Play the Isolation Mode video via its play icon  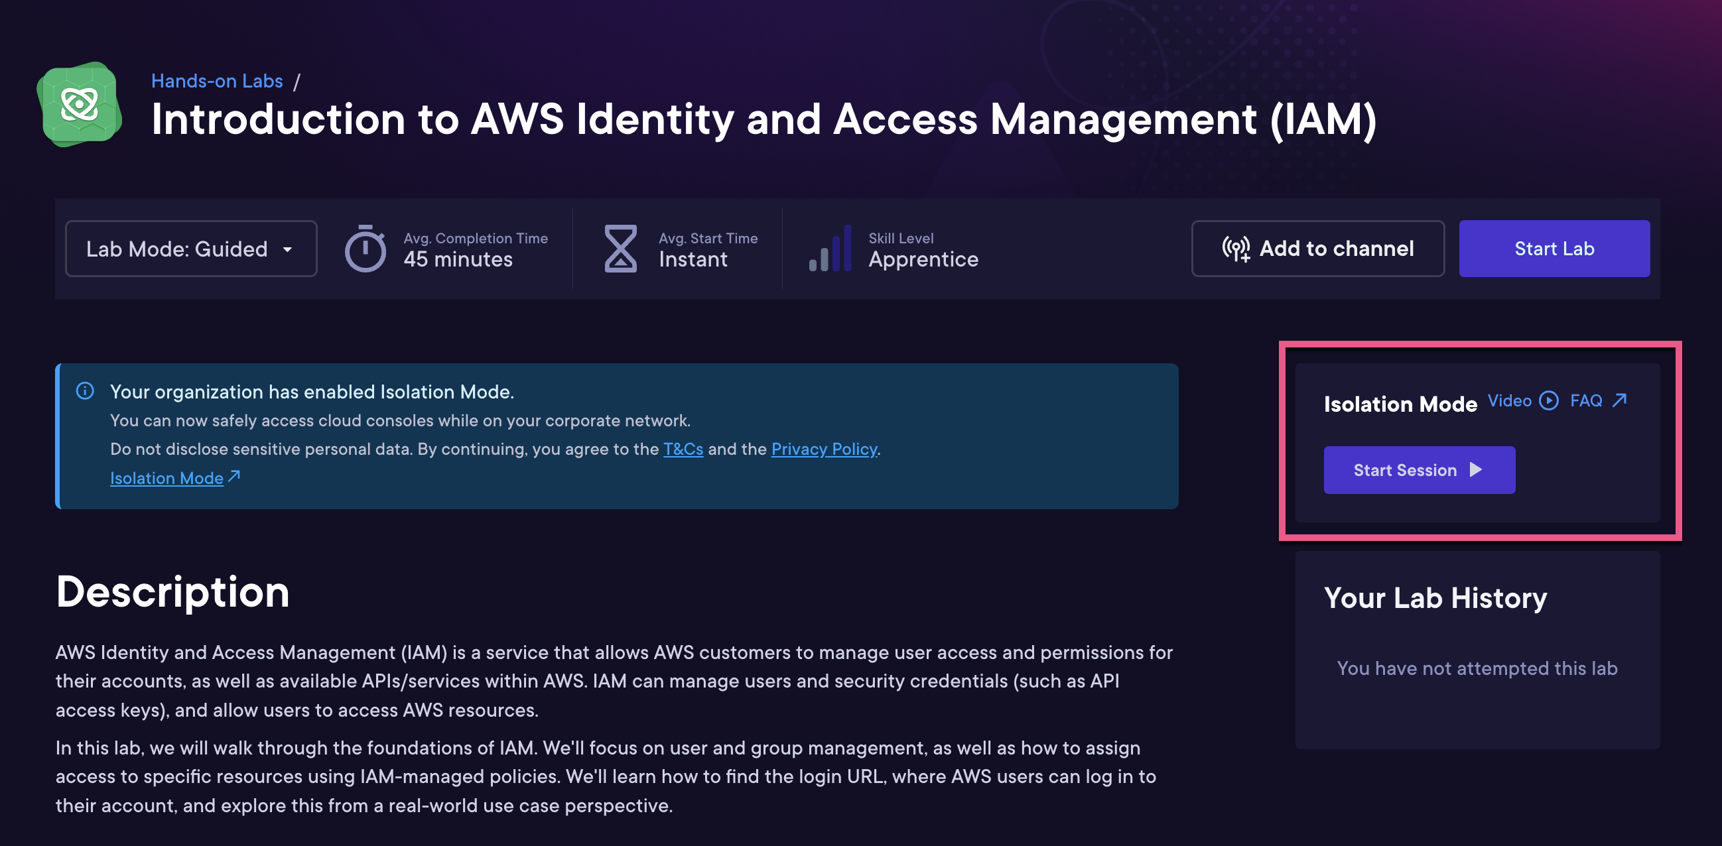pyautogui.click(x=1550, y=401)
